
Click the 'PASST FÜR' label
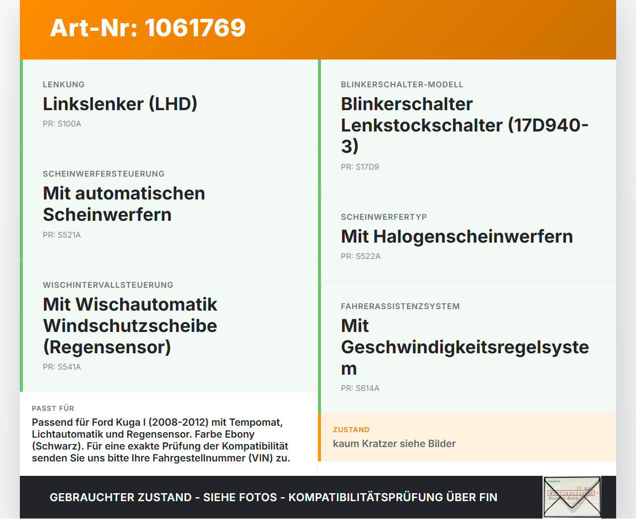pos(53,408)
